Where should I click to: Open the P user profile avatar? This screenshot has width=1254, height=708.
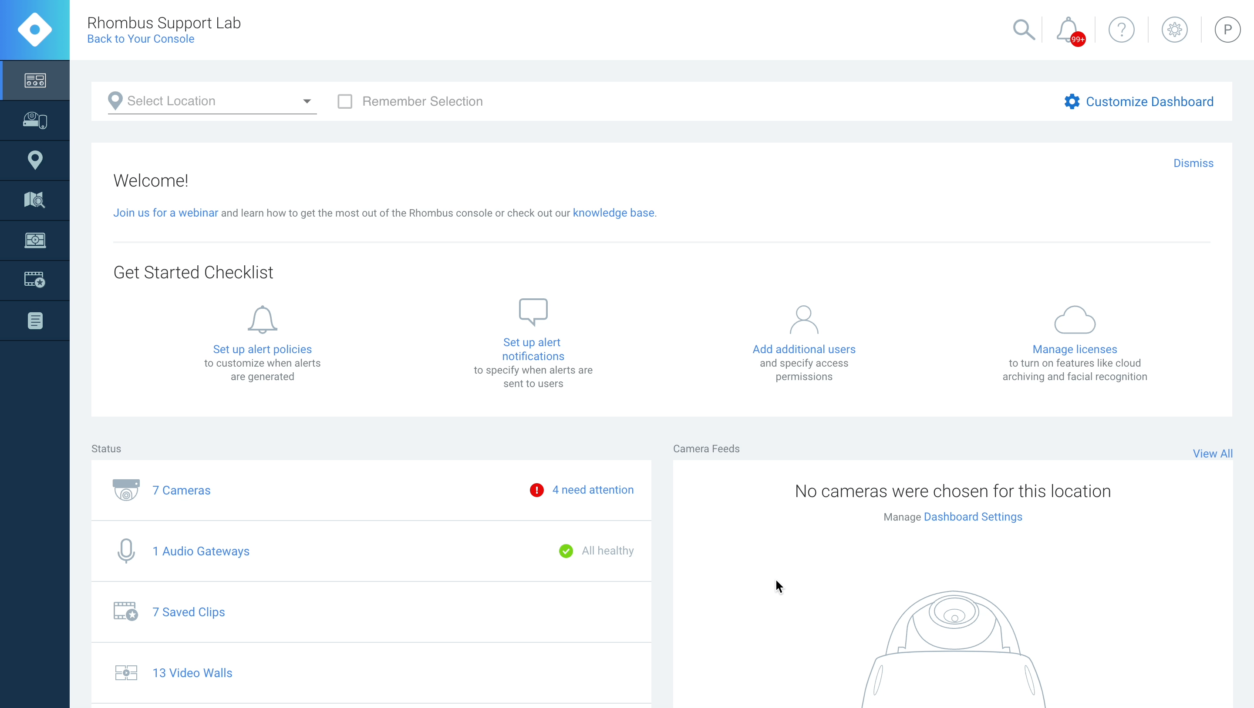pyautogui.click(x=1227, y=30)
